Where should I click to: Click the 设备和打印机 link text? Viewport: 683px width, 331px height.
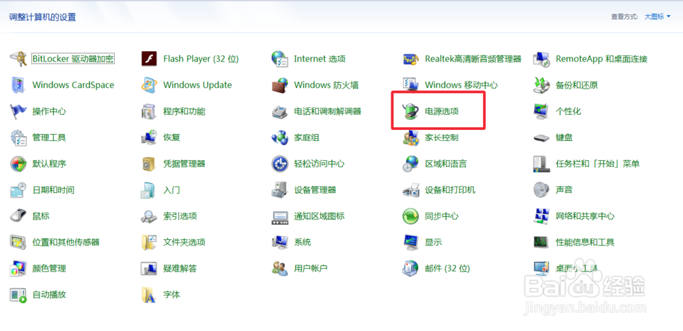pyautogui.click(x=450, y=189)
